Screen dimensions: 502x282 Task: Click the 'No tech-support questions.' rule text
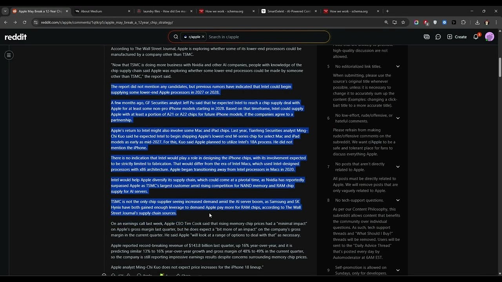[x=359, y=201]
